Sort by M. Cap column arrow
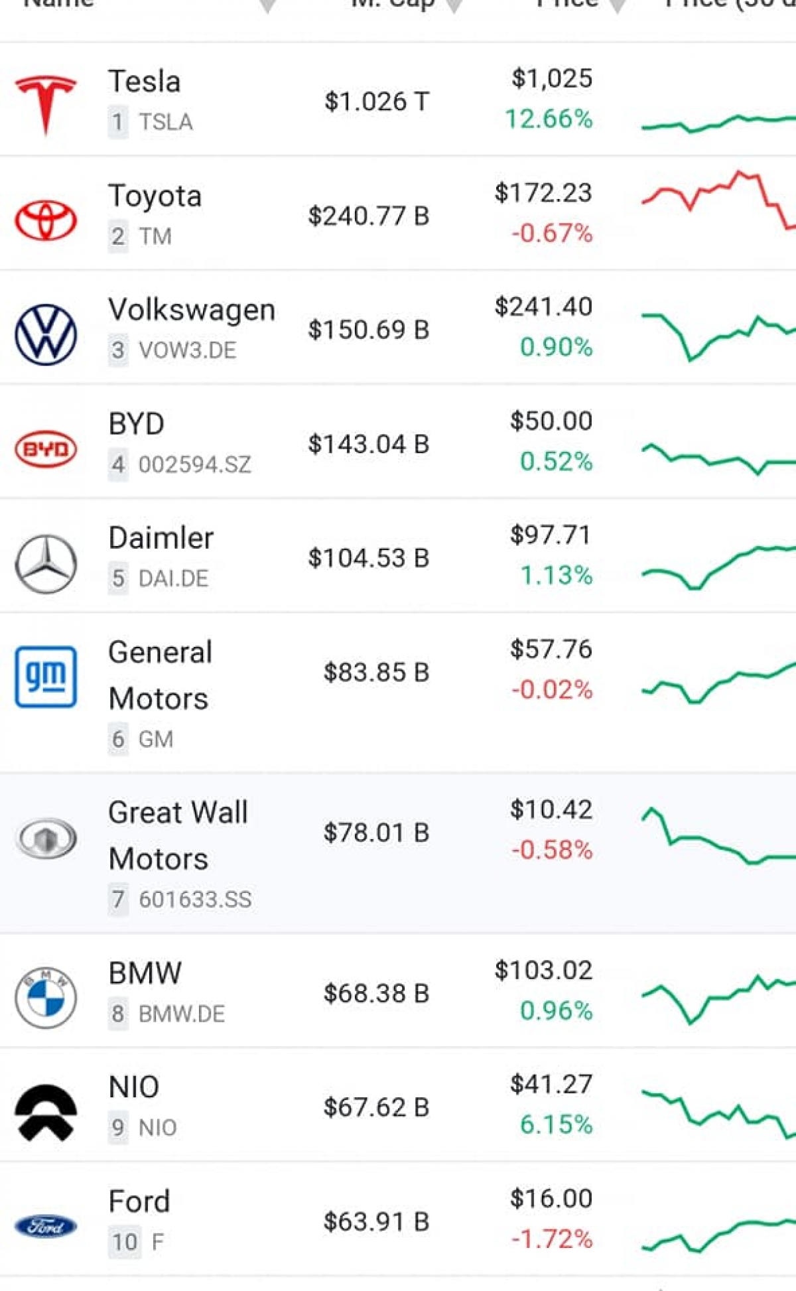This screenshot has height=1291, width=796. tap(454, 5)
